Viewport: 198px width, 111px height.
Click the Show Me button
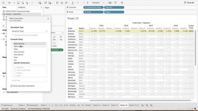point(189,3)
